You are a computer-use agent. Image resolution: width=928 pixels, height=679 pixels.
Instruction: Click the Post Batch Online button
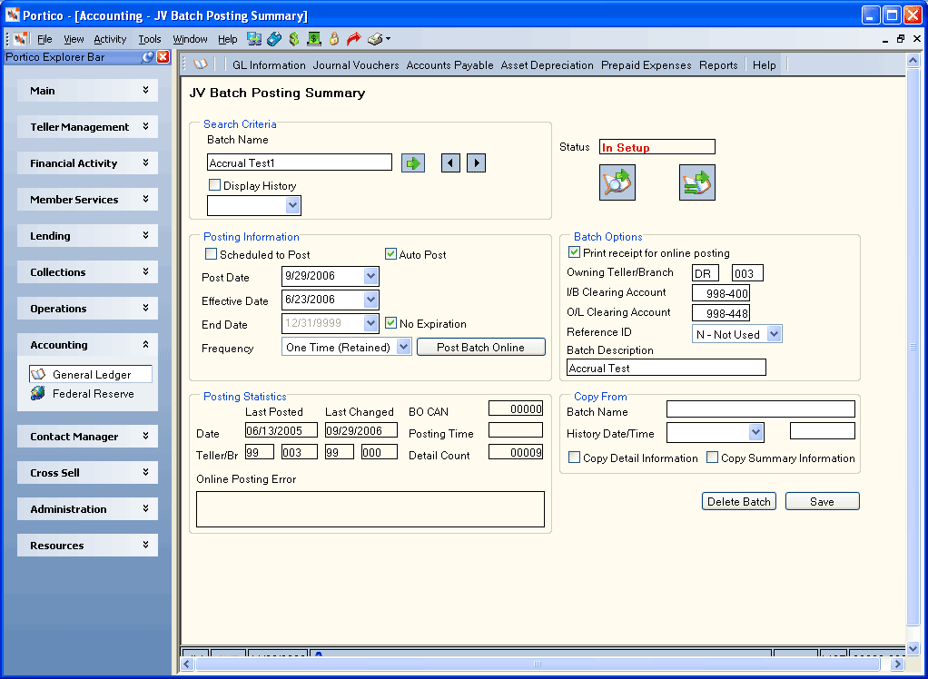click(x=480, y=347)
